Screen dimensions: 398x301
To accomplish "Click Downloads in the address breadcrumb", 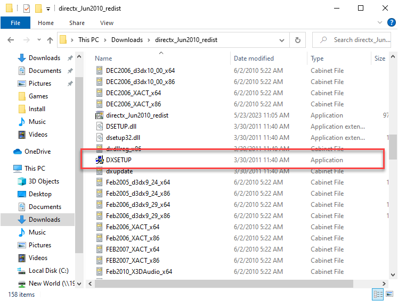I will (127, 40).
